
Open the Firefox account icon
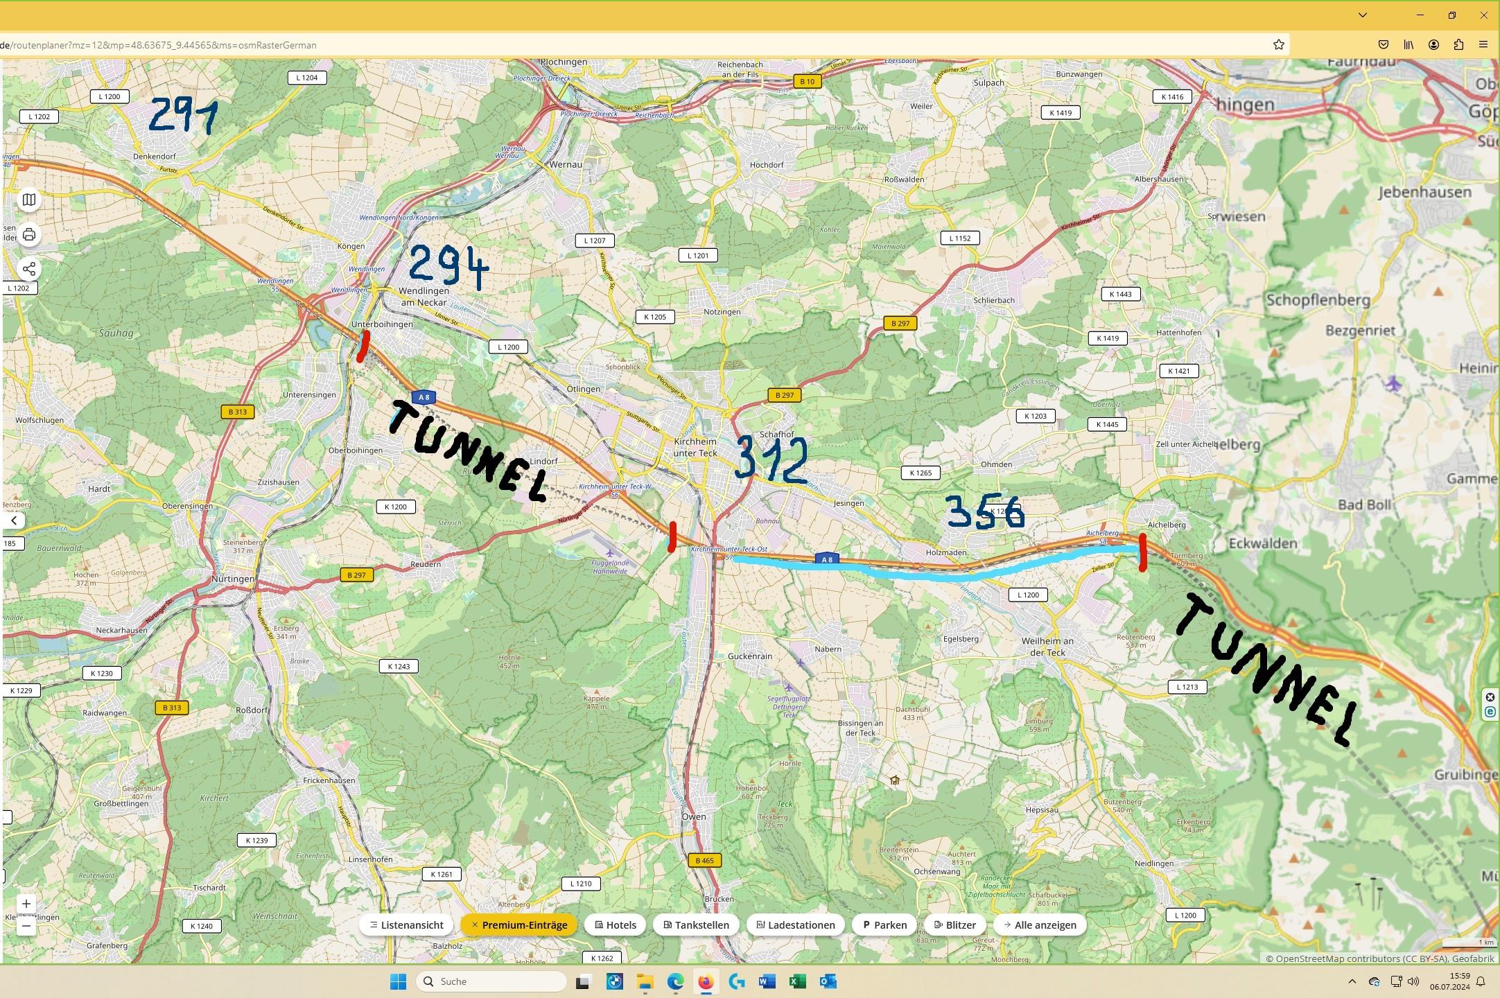coord(1433,45)
